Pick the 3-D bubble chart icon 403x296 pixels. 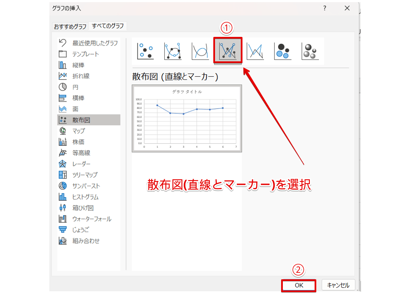tap(310, 51)
